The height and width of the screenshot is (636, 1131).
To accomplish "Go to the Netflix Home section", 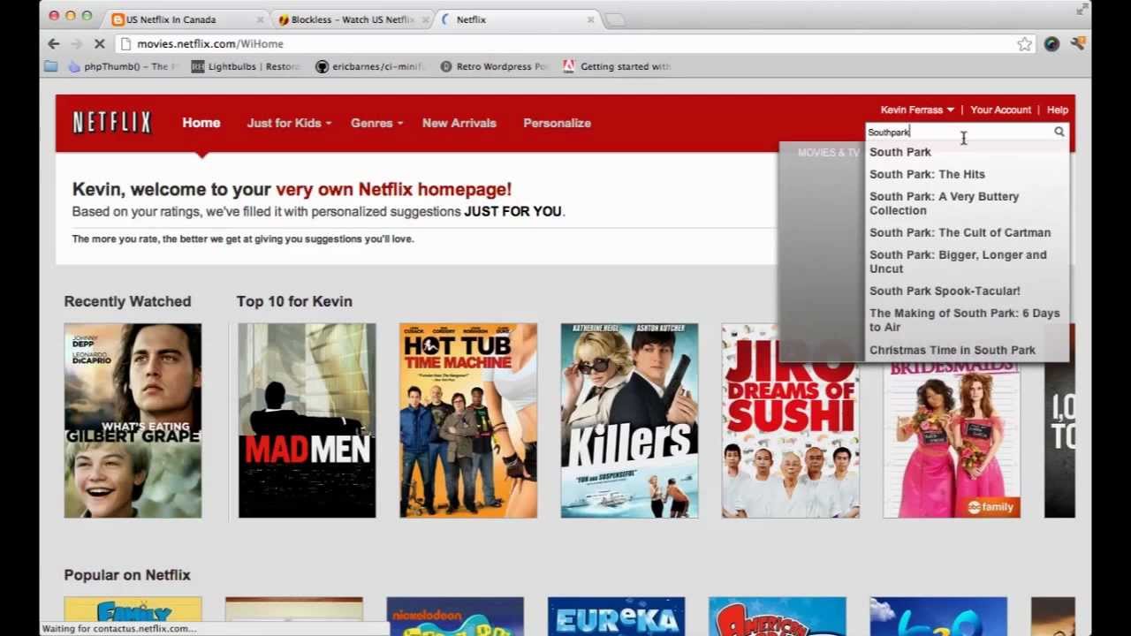I will click(x=201, y=123).
